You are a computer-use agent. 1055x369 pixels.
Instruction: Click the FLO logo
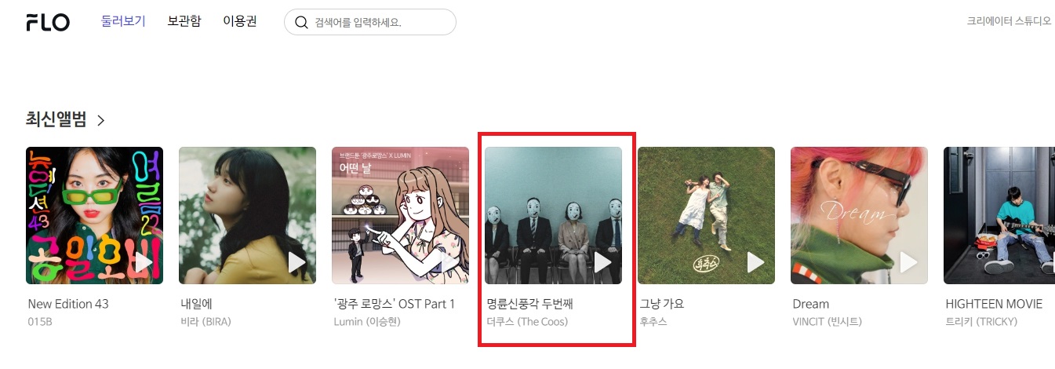(48, 22)
